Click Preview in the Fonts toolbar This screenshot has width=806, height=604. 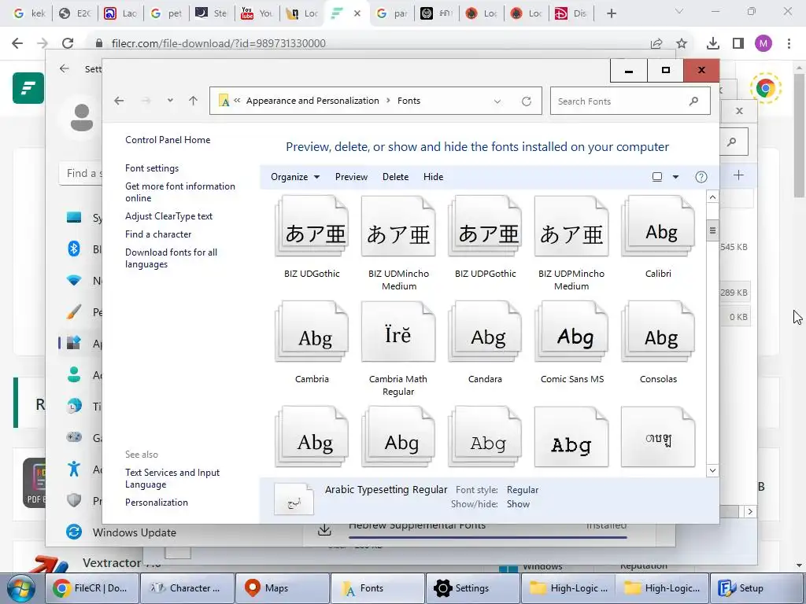[351, 177]
